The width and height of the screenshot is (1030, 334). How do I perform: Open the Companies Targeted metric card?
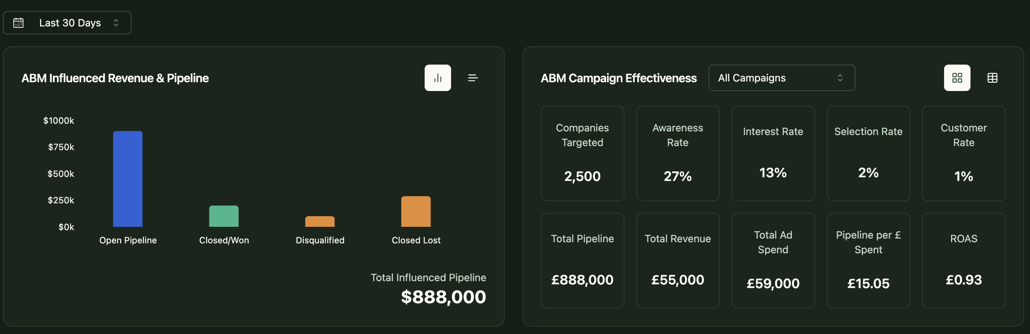[x=582, y=153]
